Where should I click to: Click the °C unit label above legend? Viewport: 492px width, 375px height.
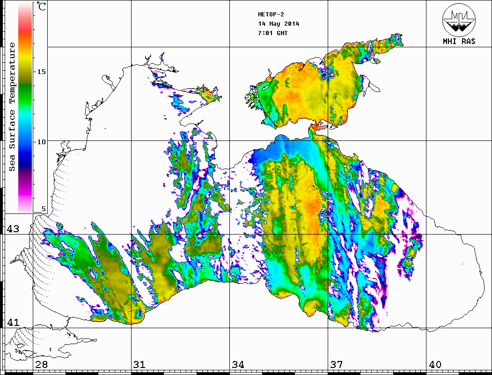(x=42, y=7)
